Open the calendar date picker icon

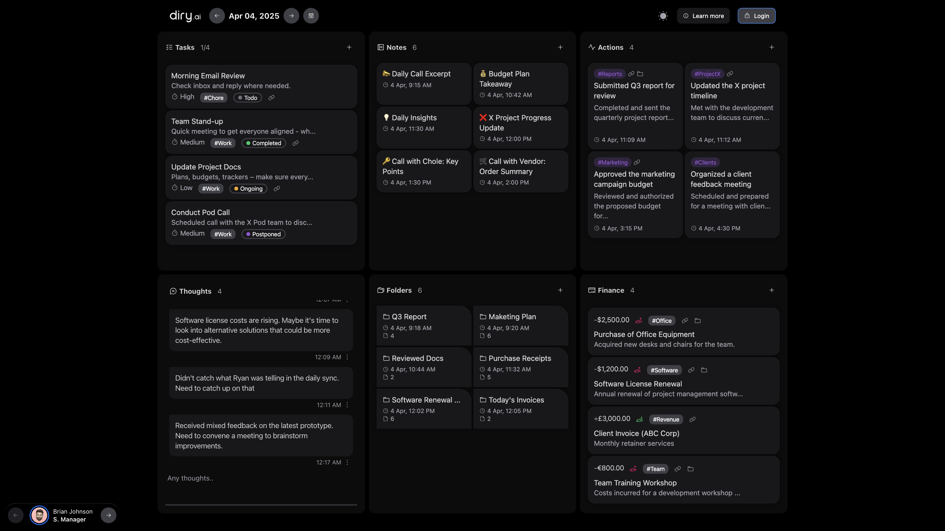pyautogui.click(x=311, y=16)
